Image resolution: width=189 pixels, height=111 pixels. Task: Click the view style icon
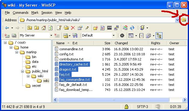click(131, 36)
